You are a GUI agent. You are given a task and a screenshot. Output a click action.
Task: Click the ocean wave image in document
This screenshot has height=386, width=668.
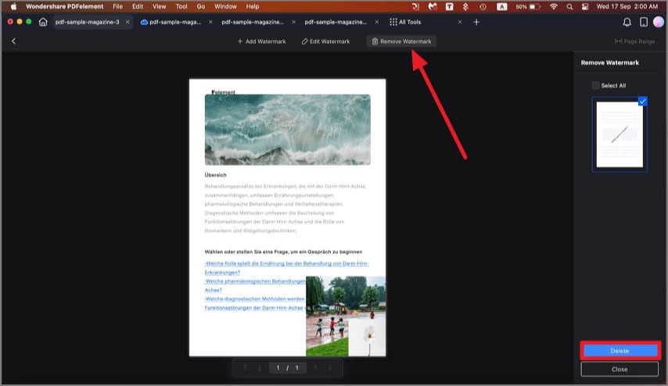click(x=288, y=130)
